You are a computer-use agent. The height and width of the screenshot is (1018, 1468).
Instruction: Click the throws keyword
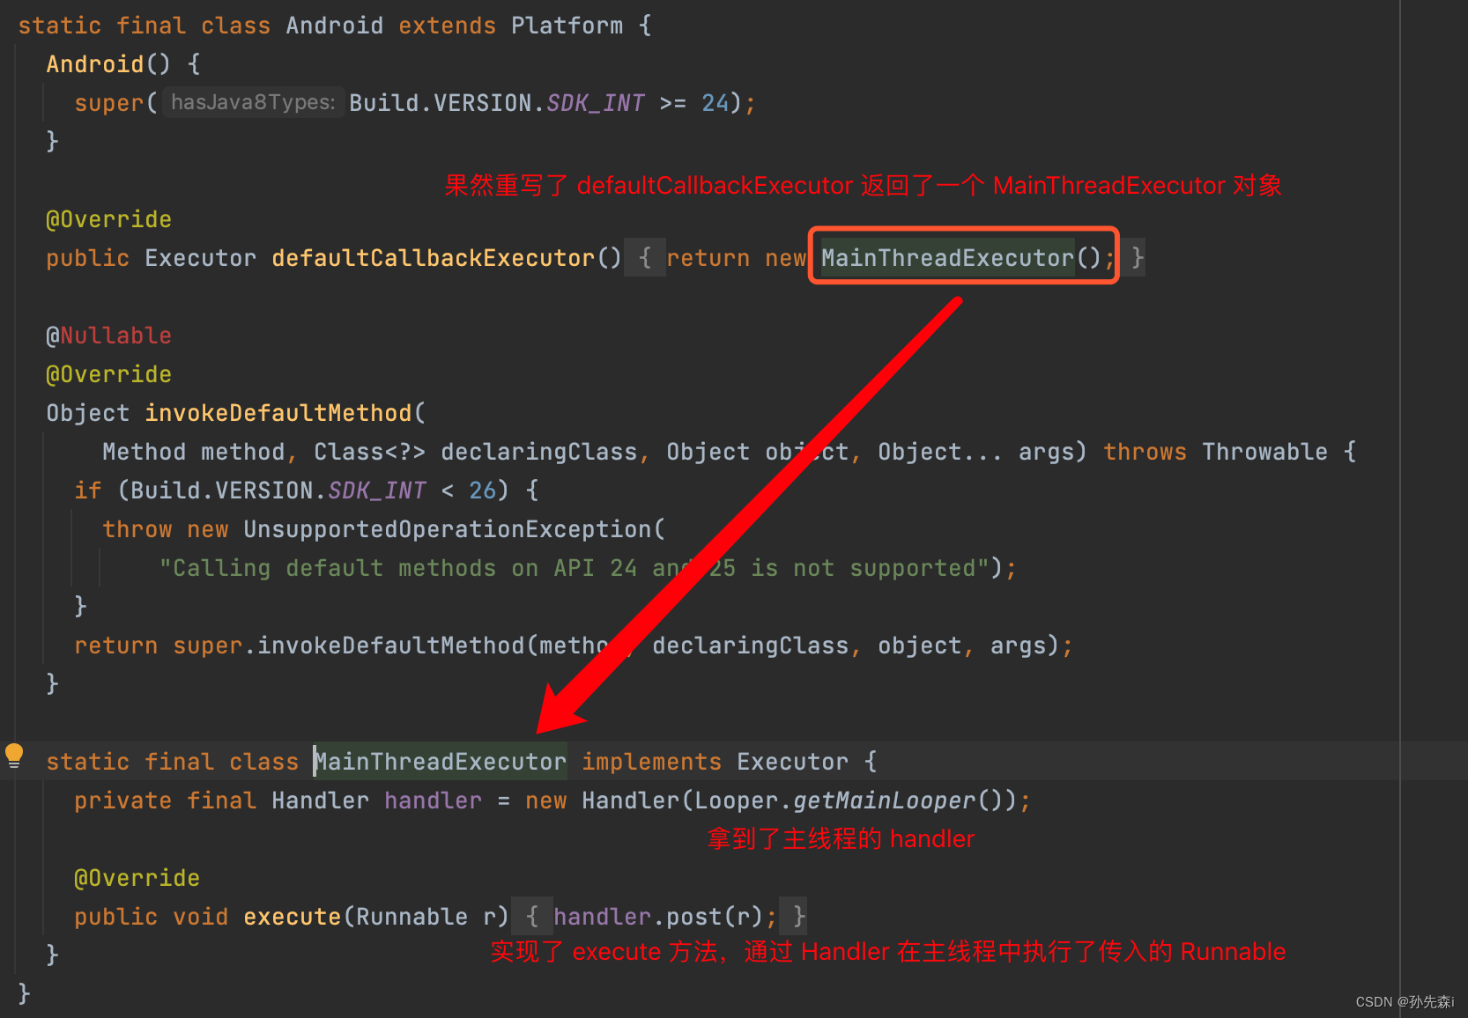click(1145, 452)
